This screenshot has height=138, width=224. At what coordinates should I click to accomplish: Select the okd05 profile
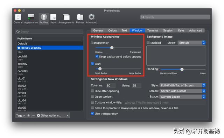point(50,108)
